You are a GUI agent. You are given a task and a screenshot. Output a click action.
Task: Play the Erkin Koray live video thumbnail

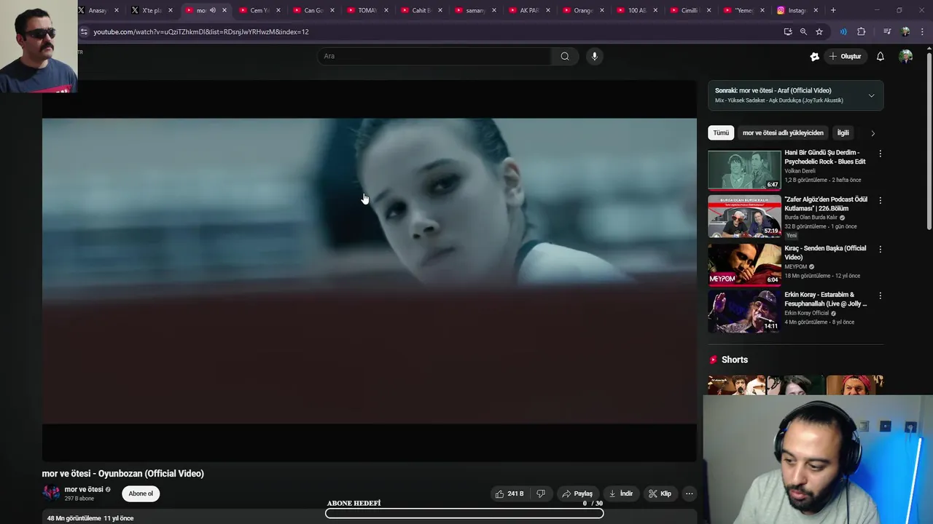[x=744, y=311]
